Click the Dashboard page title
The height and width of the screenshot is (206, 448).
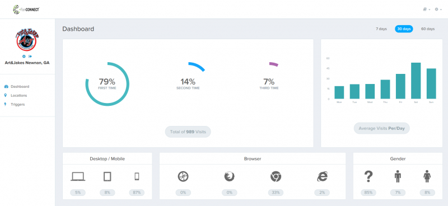[78, 29]
